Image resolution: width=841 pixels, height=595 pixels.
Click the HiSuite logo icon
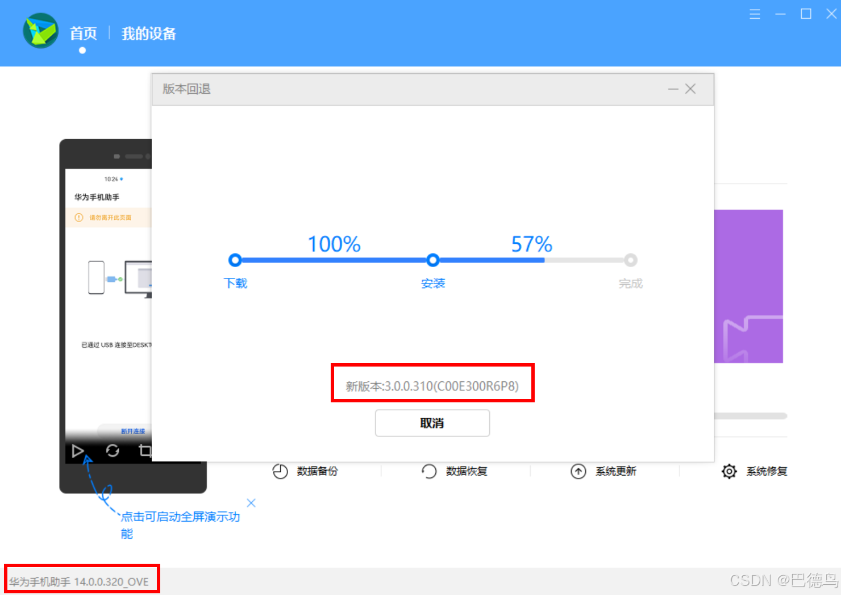tap(40, 31)
